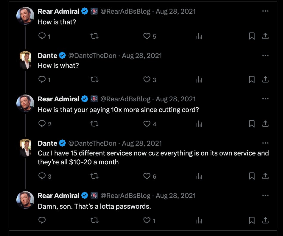The width and height of the screenshot is (283, 236).
Task: Bookmark the '15 different services' tweet
Action: coord(252,176)
